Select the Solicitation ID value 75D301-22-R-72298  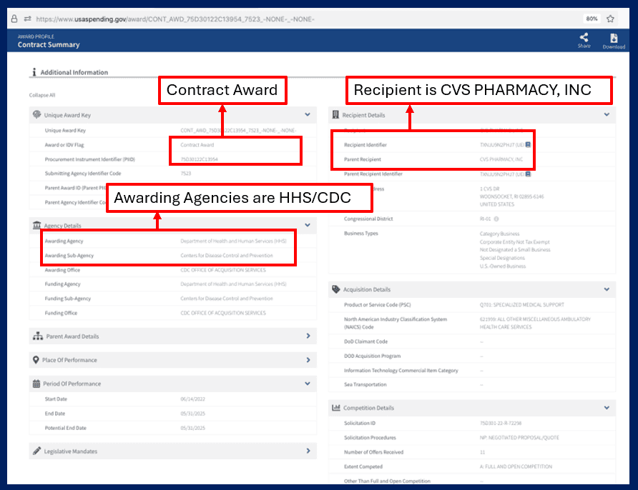pos(501,424)
